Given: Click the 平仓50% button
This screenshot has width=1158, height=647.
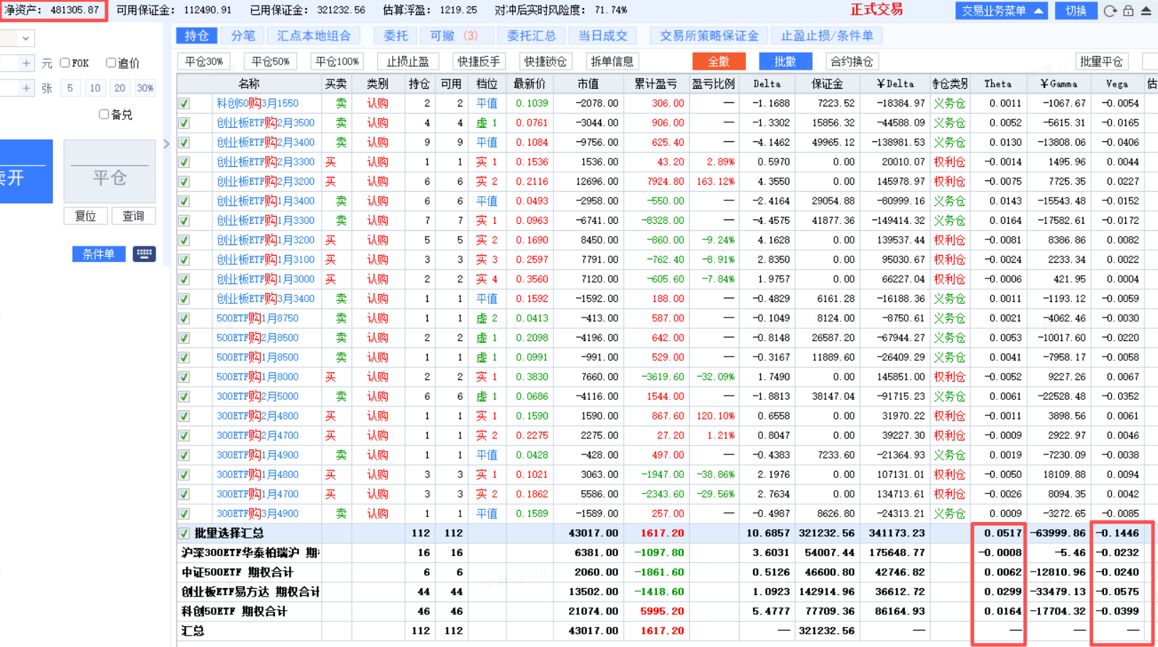Looking at the screenshot, I should [271, 62].
